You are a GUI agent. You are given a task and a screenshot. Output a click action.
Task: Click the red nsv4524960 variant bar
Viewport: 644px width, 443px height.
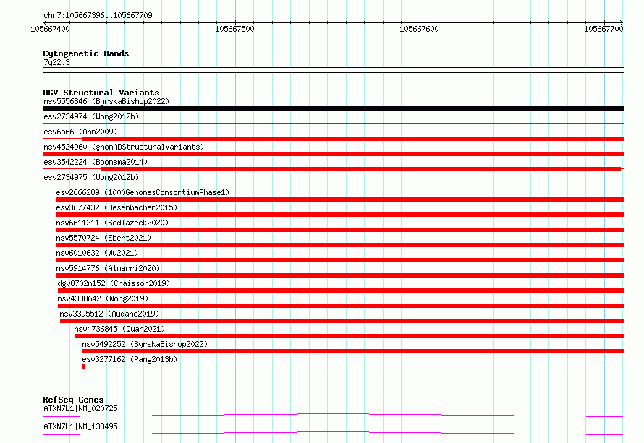coord(333,154)
